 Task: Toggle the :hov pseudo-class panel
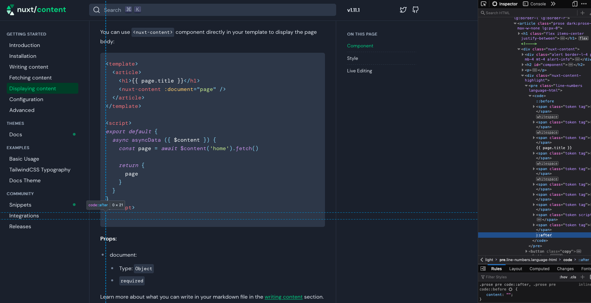pos(563,277)
